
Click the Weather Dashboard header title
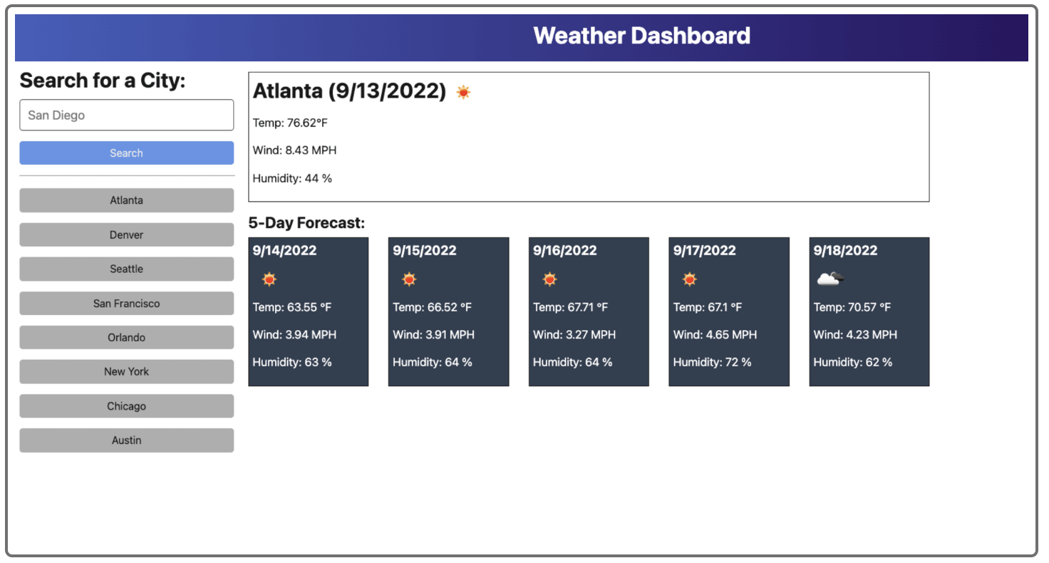pos(641,36)
